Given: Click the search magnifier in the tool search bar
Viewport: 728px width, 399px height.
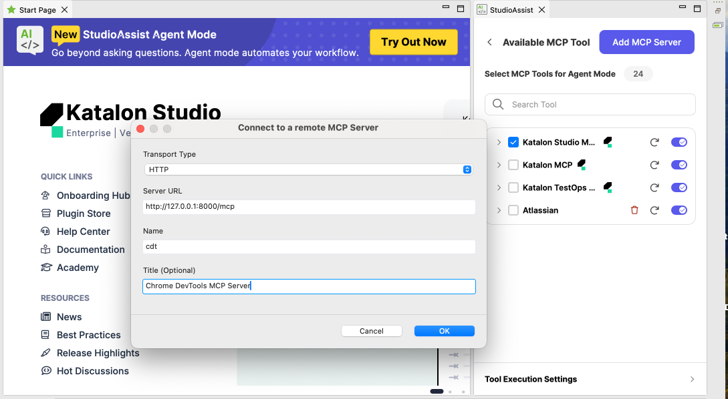Looking at the screenshot, I should (497, 104).
